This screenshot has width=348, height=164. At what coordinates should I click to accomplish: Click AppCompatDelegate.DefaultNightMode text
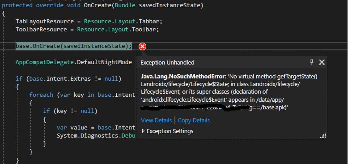(x=74, y=62)
